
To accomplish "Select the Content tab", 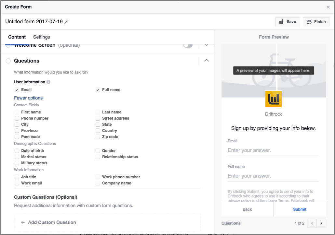I will click(x=17, y=37).
